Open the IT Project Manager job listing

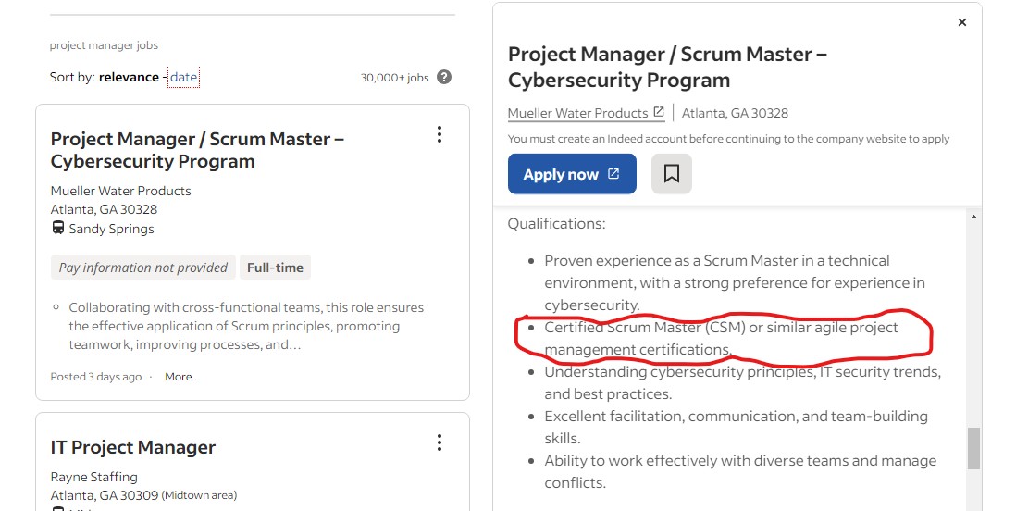pos(133,447)
